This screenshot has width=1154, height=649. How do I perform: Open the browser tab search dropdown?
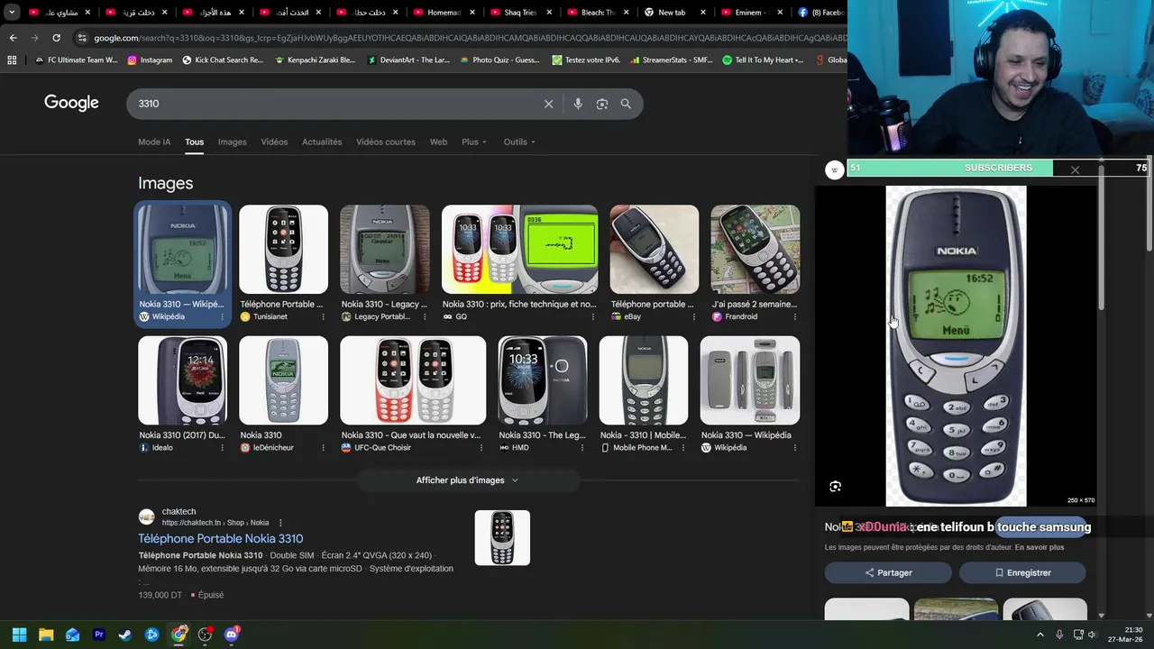click(x=12, y=13)
